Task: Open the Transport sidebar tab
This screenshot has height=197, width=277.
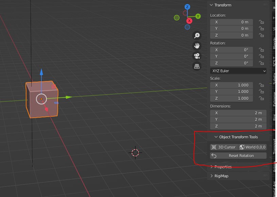Action: click(274, 146)
